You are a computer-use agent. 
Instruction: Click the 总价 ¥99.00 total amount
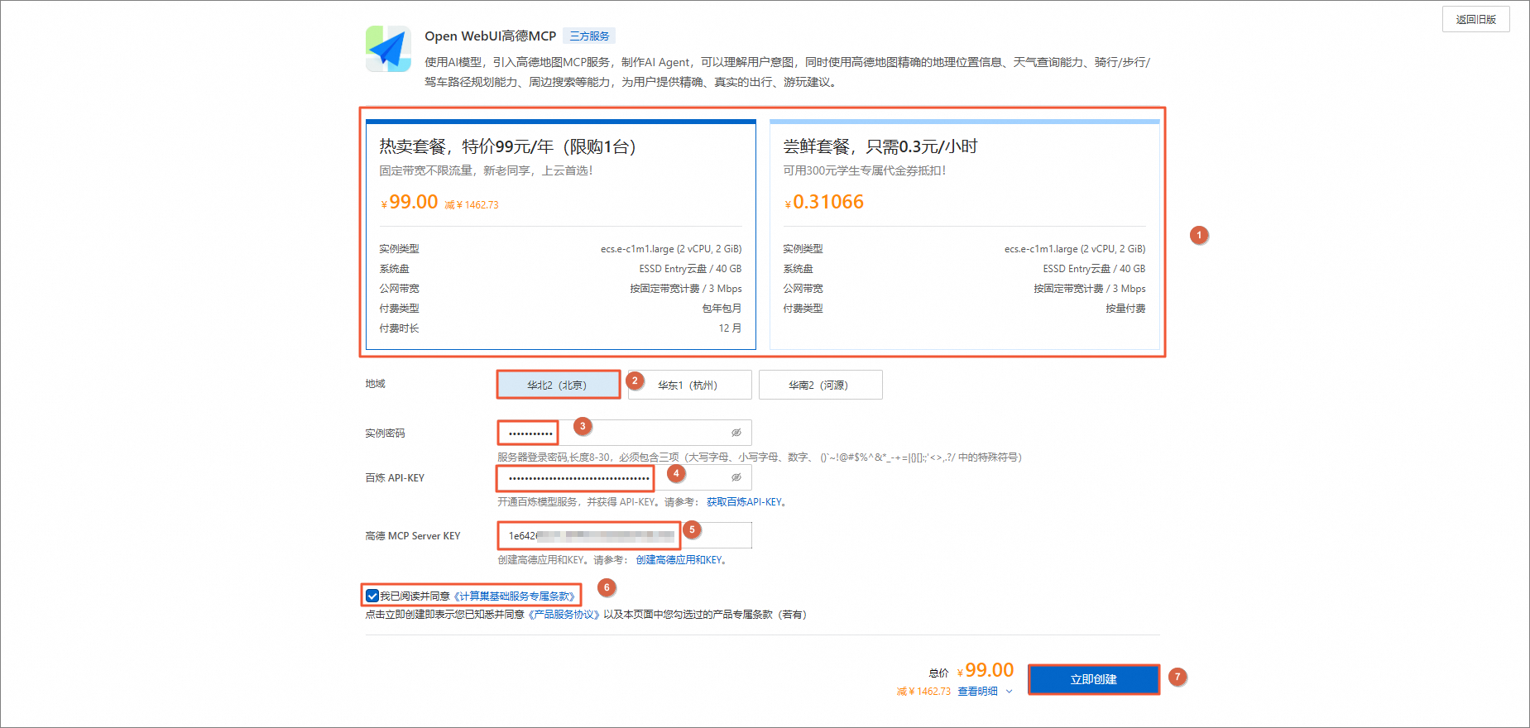[985, 670]
